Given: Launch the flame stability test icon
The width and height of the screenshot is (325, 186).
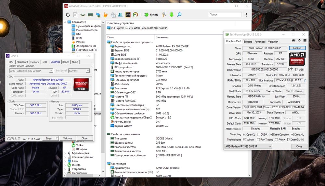Looking at the screenshot, I should 105,15.
